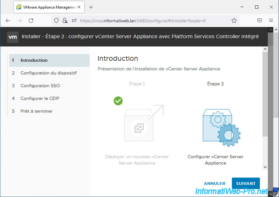Click 'Présentation de l'installation de vCenter Server Appliance' text
The image size is (279, 197).
pos(159,69)
